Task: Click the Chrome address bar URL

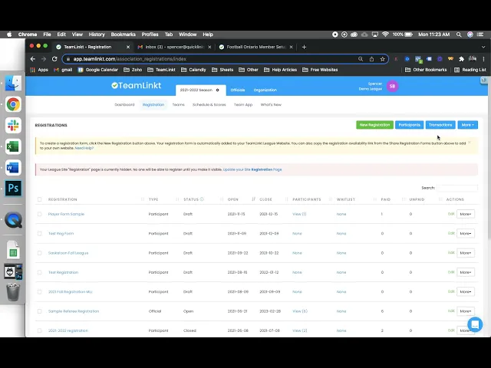Action: (x=130, y=59)
